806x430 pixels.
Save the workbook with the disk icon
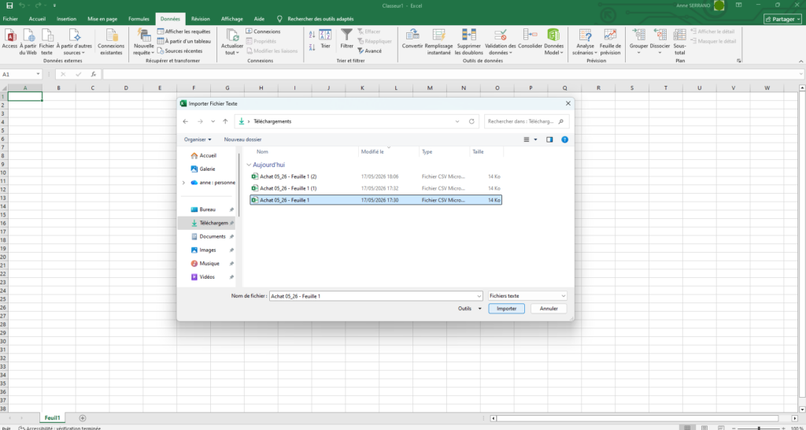pos(9,6)
